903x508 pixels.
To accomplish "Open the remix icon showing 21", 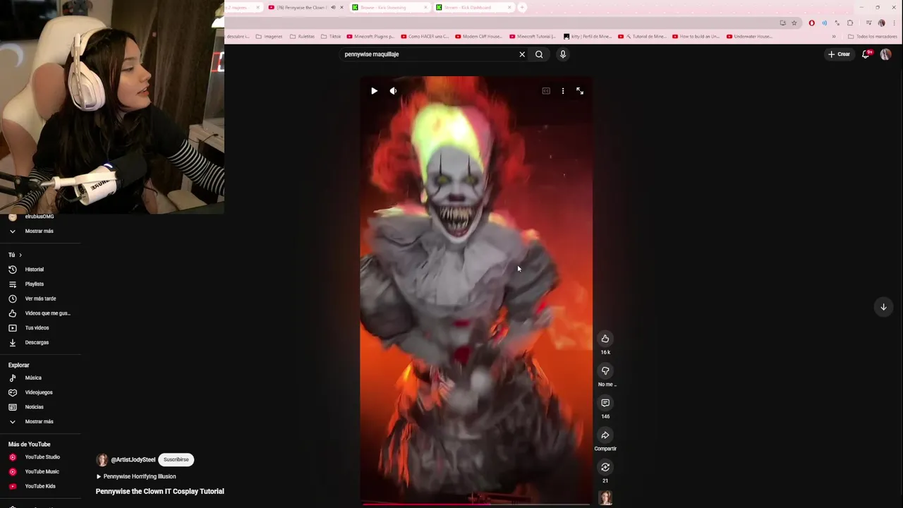I will click(605, 467).
